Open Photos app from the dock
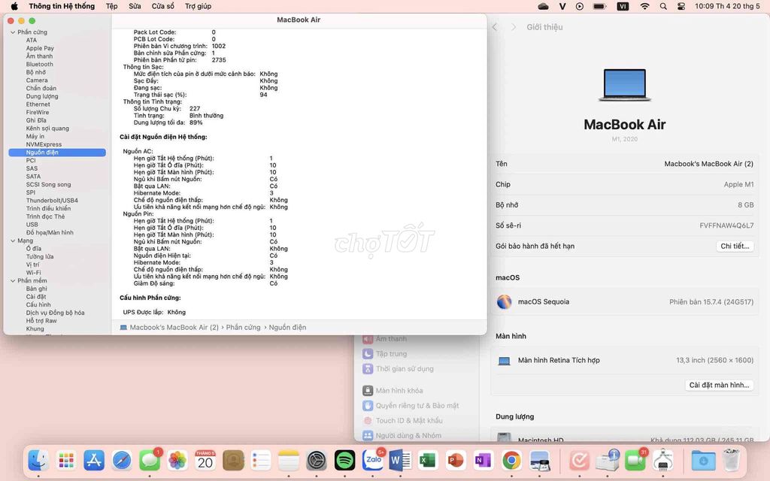 point(177,461)
